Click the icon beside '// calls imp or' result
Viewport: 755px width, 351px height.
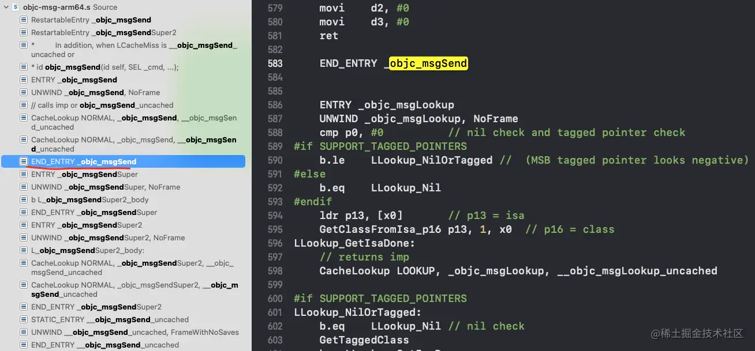click(x=24, y=105)
